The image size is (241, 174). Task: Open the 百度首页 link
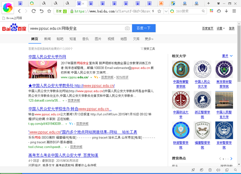click(208, 29)
